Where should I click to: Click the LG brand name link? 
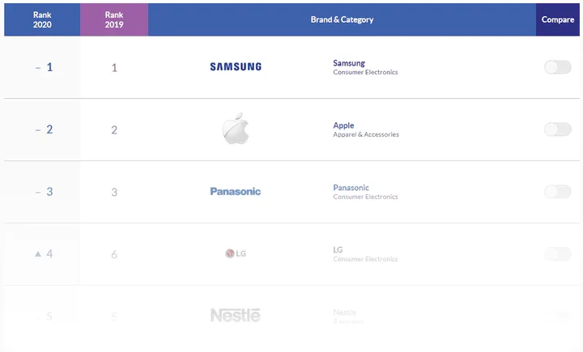tap(338, 250)
